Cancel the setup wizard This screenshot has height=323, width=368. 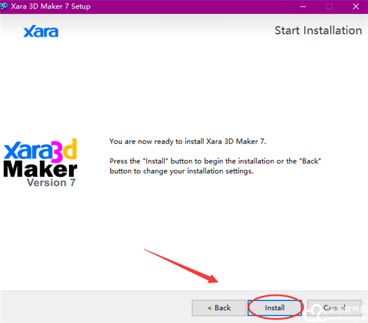(x=334, y=307)
